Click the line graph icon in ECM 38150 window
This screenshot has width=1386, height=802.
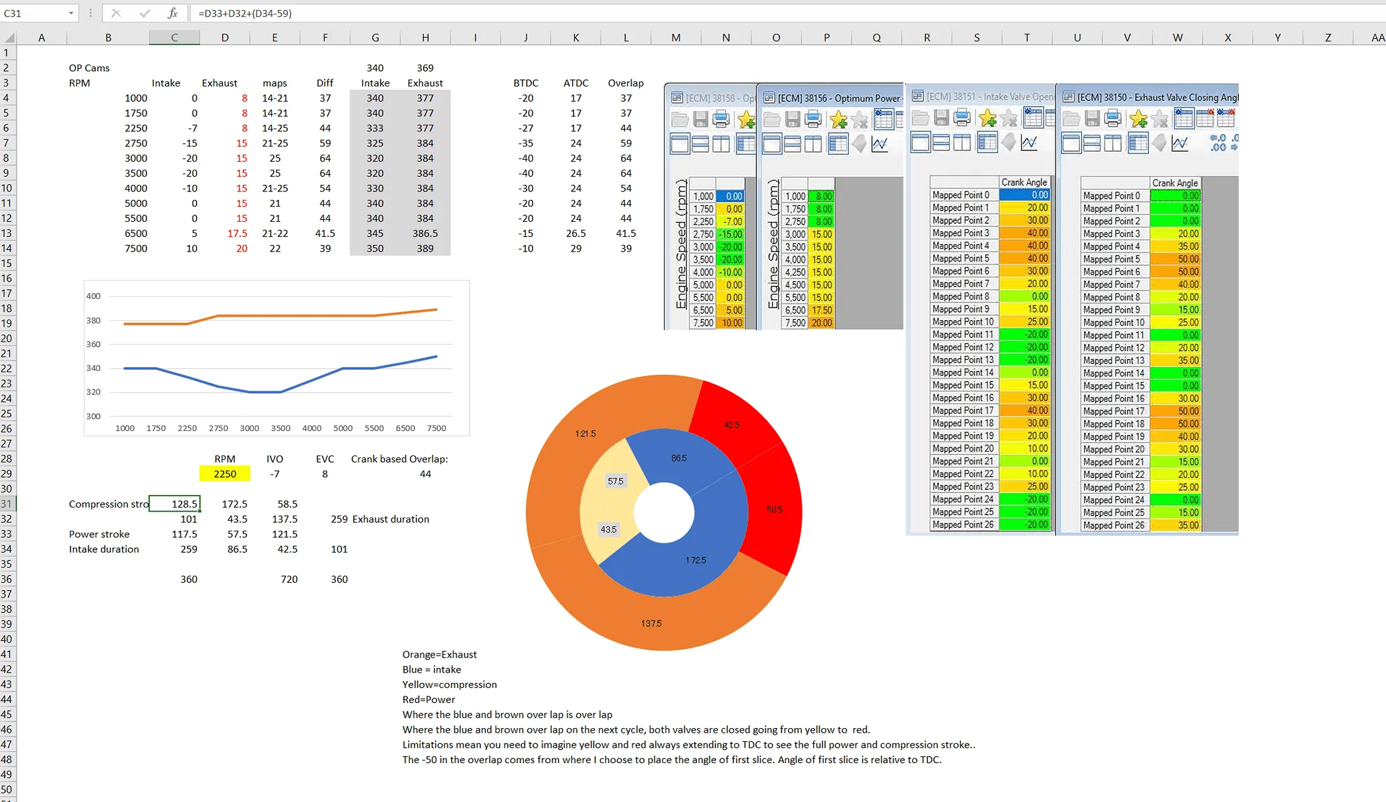(1180, 143)
